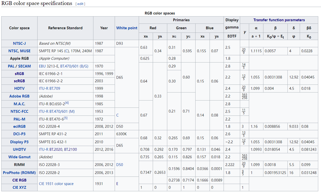The width and height of the screenshot is (321, 192).
Task: Click the D93 white point cell
Action: (x=127, y=43)
